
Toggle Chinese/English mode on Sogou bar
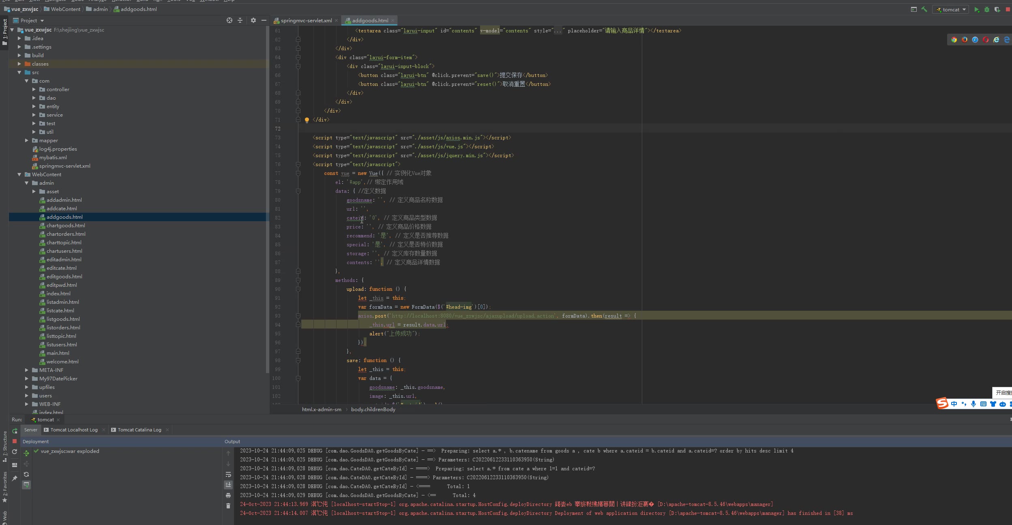pos(954,404)
